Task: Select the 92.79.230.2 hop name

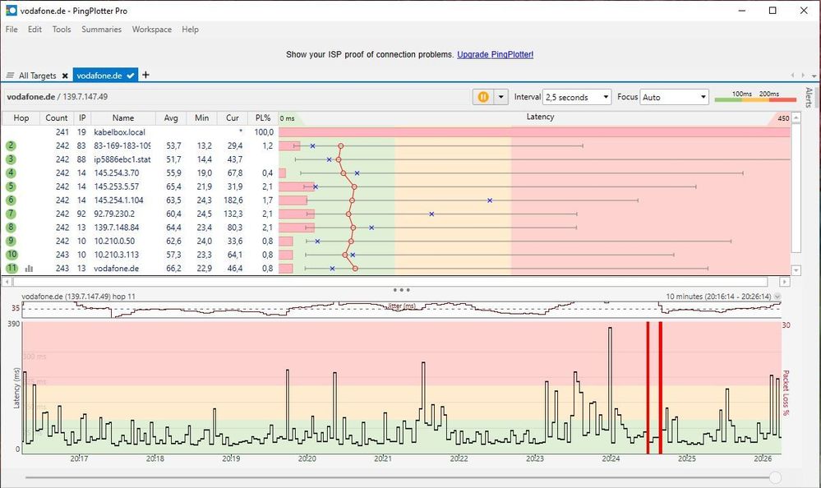Action: (x=114, y=214)
